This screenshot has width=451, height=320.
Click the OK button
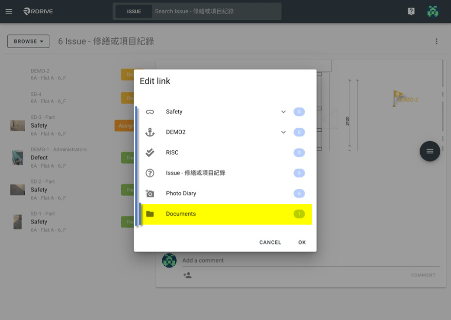pyautogui.click(x=302, y=242)
